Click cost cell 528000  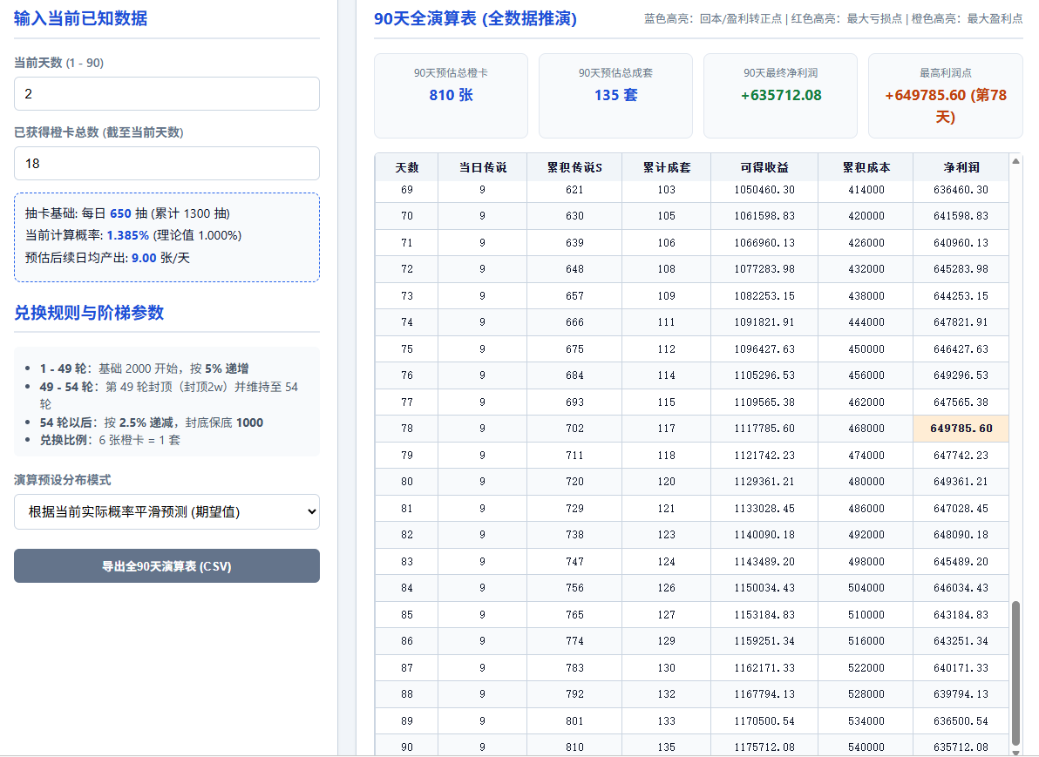(866, 694)
